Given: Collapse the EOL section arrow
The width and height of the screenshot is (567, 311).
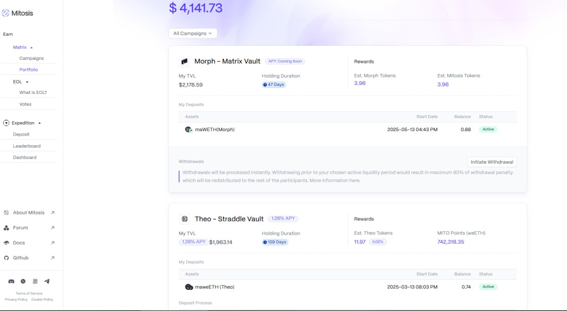Looking at the screenshot, I should click(27, 82).
